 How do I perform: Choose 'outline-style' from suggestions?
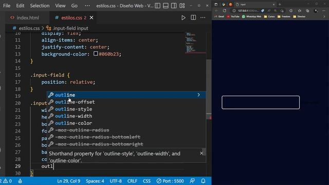point(126,109)
